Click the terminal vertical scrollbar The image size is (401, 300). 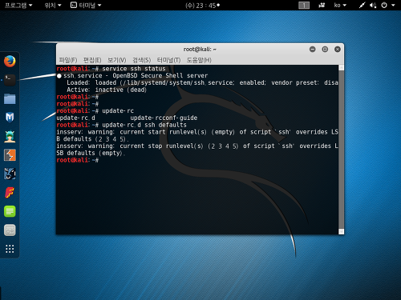coord(341,150)
